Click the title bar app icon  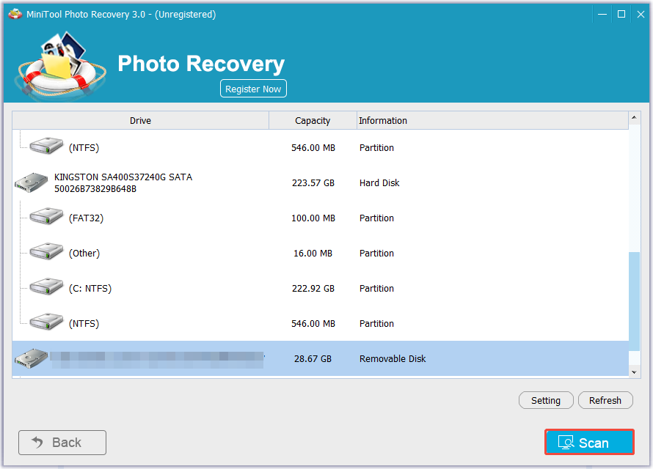click(15, 14)
